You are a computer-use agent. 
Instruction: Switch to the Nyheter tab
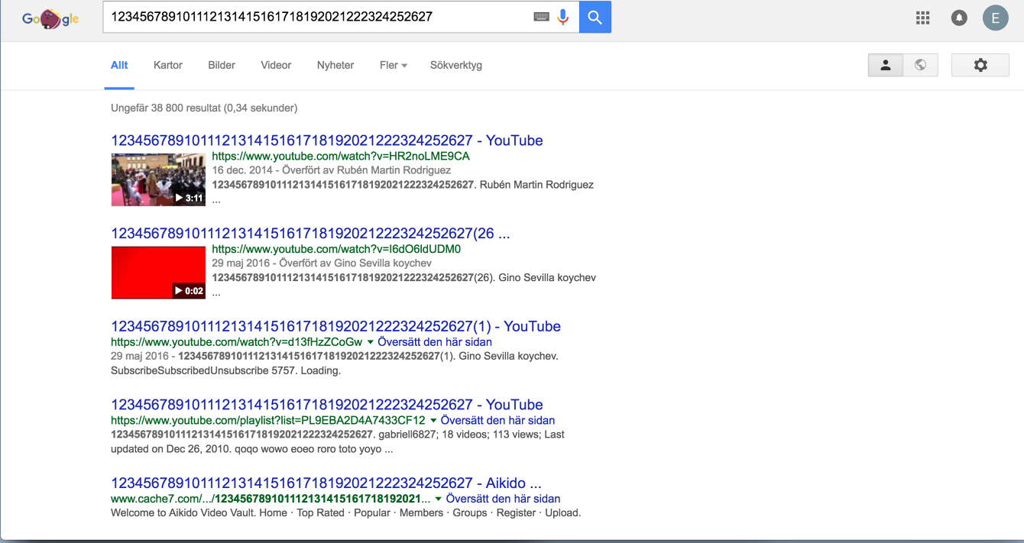click(335, 65)
